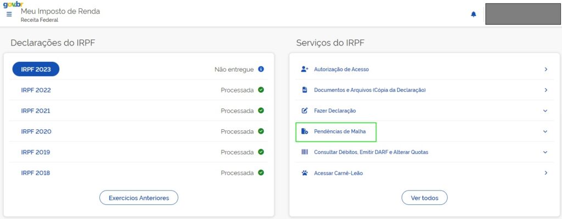This screenshot has width=562, height=219.
Task: Open the hamburger navigation menu
Action: point(9,14)
